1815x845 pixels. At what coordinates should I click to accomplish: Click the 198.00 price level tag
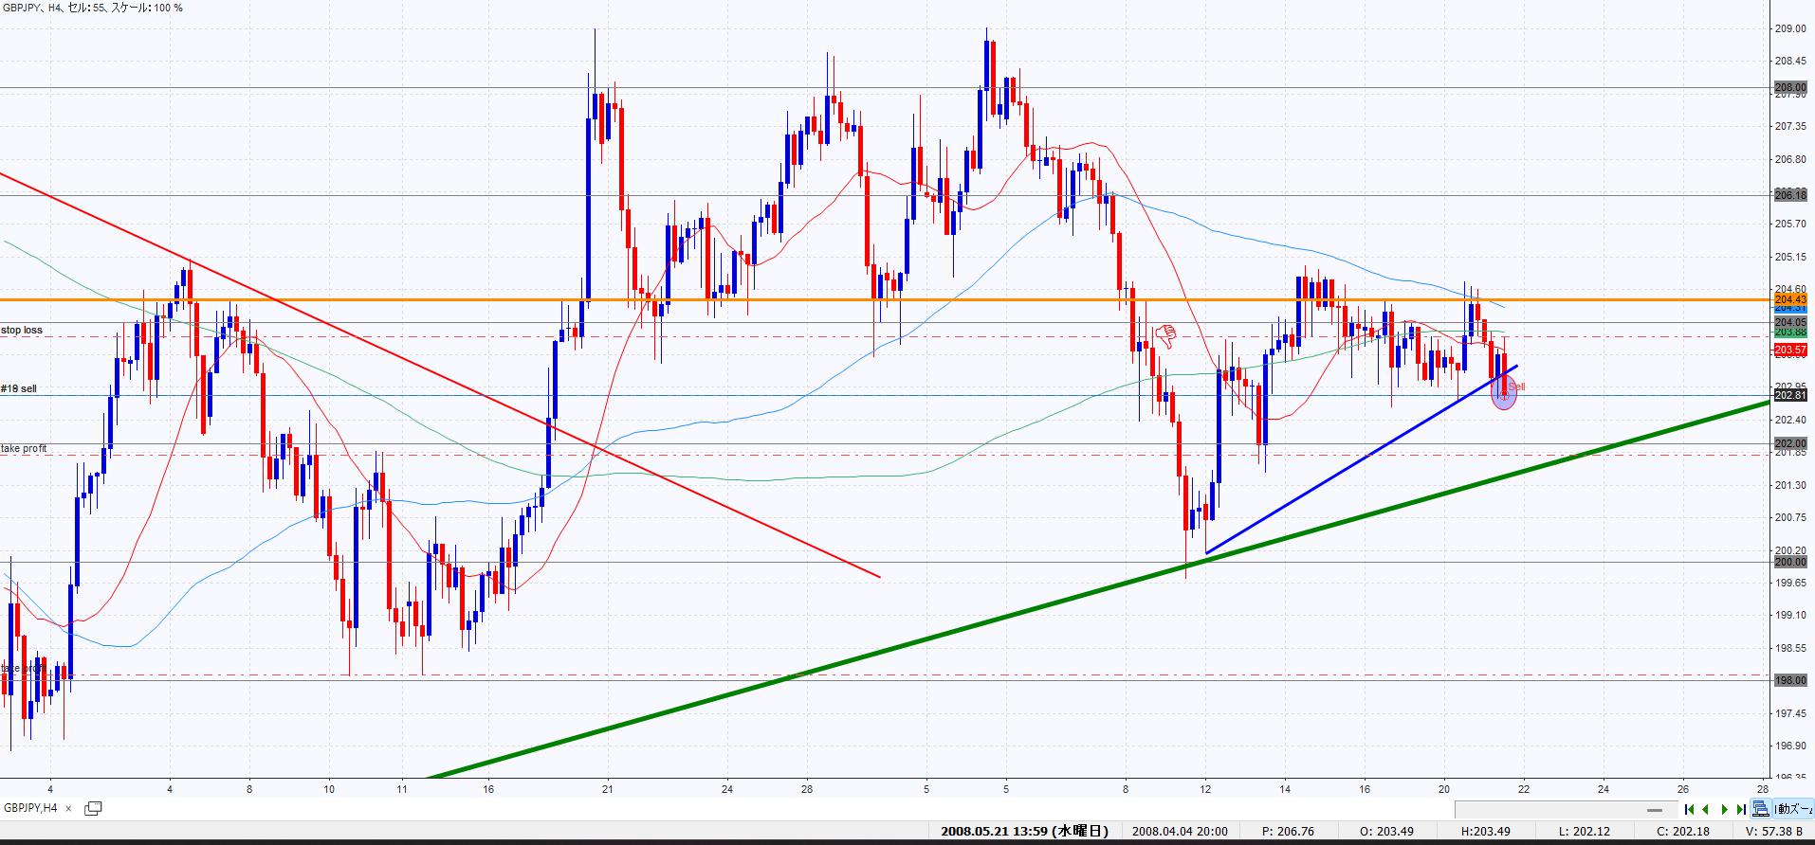[x=1790, y=680]
